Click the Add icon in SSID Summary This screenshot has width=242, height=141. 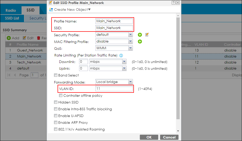[9, 38]
